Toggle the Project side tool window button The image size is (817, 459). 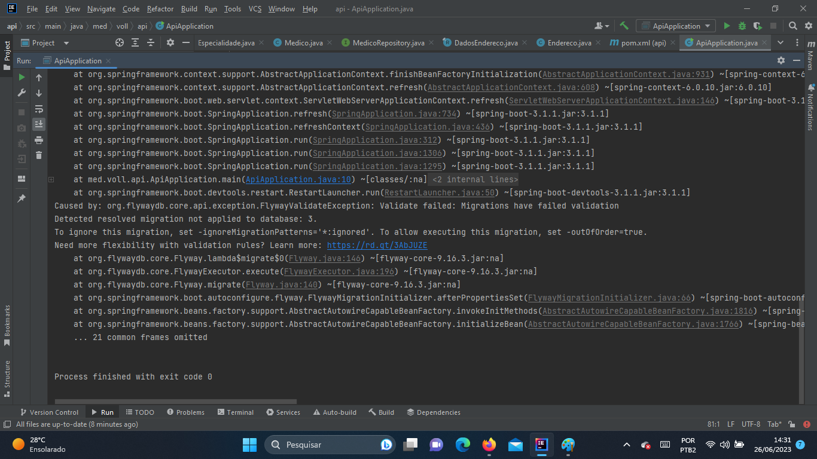[7, 56]
